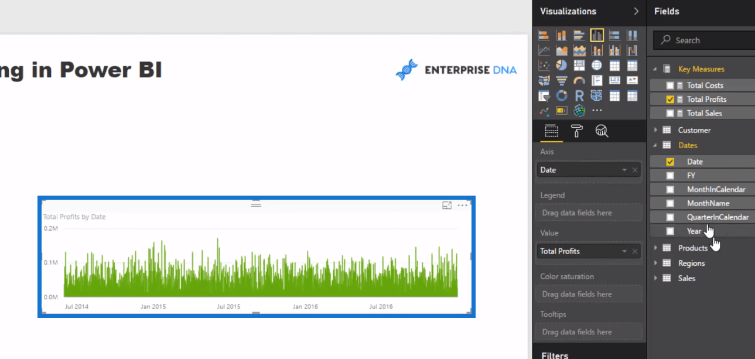Select the card visual showing 123
Screen dimensions: 755x359
(614, 80)
